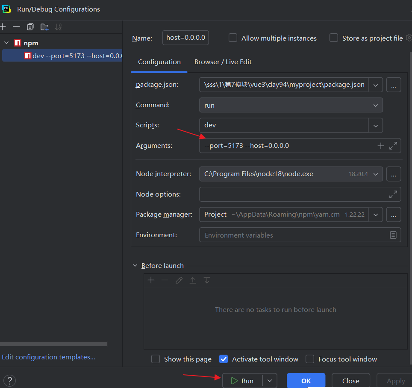Check Focus tool window
The width and height of the screenshot is (412, 388).
[310, 359]
